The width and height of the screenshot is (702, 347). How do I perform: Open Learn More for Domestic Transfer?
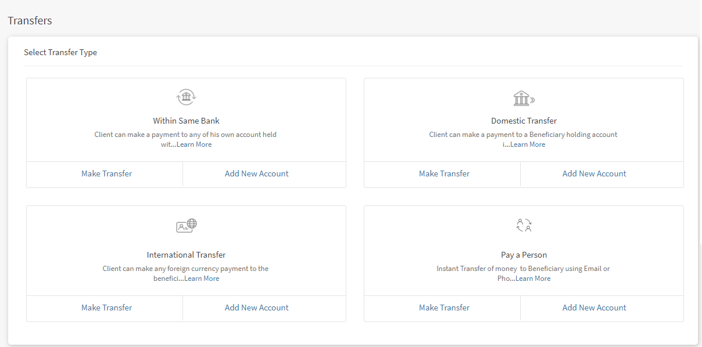click(528, 144)
